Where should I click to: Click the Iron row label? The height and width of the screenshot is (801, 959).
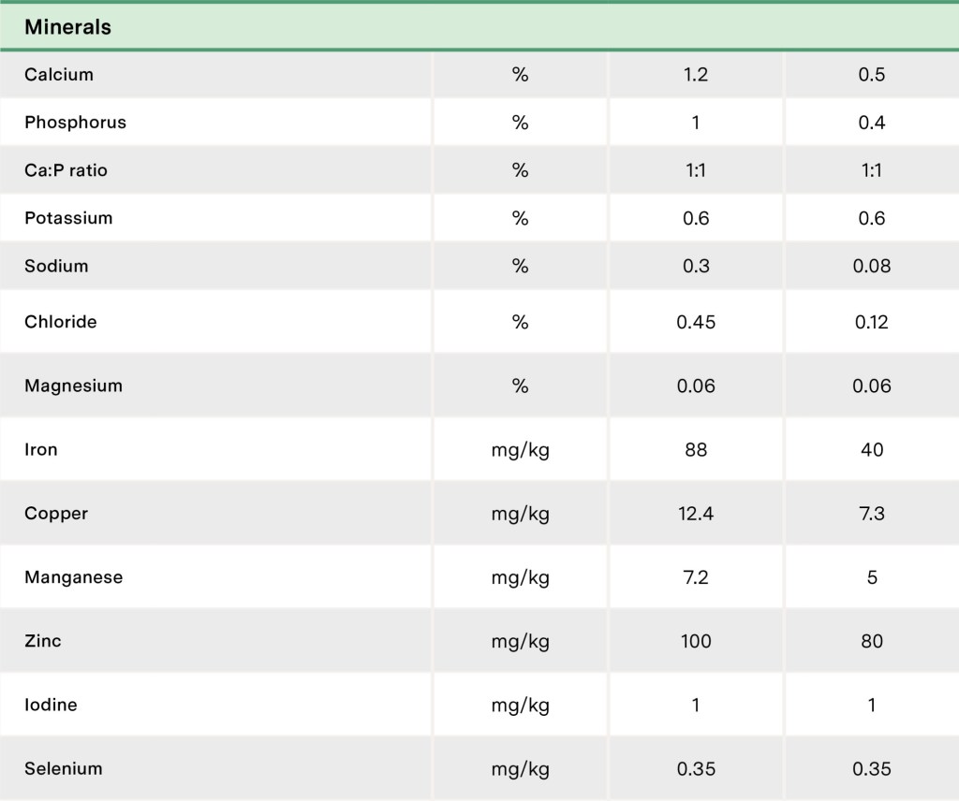[x=41, y=449]
